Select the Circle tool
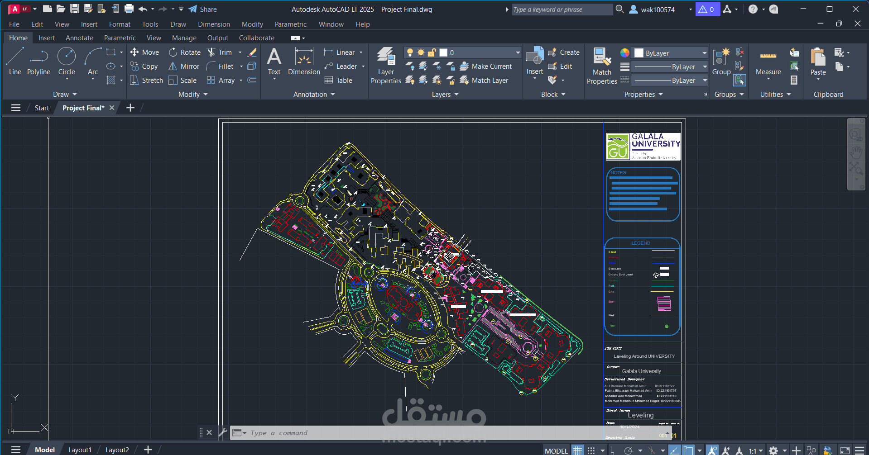Screen dimensions: 869x455 [67, 62]
